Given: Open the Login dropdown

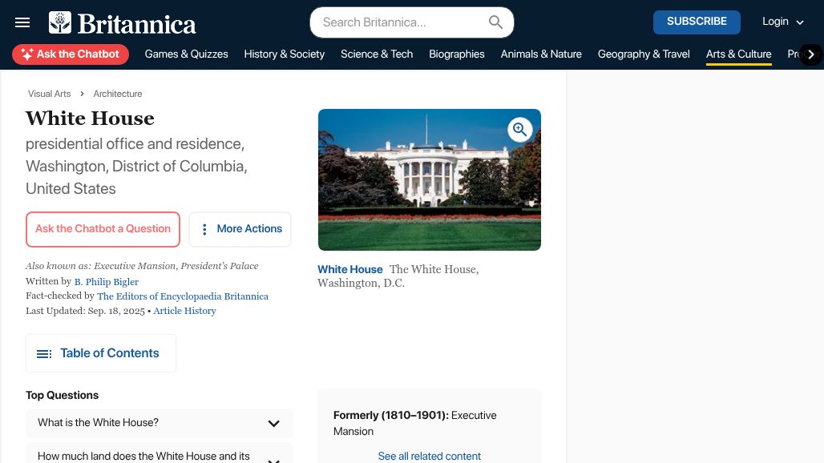Looking at the screenshot, I should point(782,22).
